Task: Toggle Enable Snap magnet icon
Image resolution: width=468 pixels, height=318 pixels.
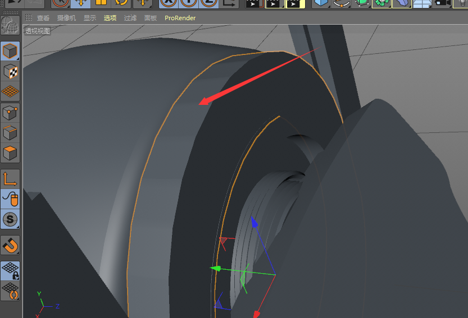Action: pyautogui.click(x=10, y=245)
